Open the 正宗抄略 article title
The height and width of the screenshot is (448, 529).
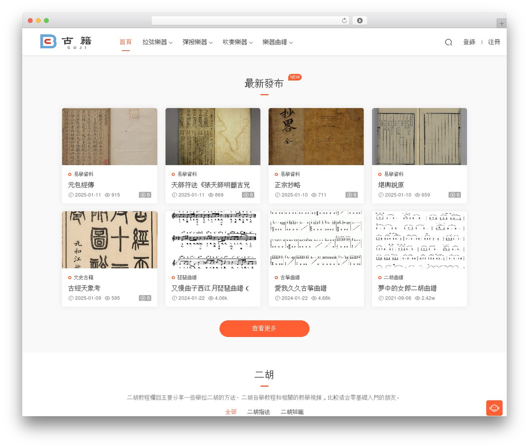(x=288, y=185)
